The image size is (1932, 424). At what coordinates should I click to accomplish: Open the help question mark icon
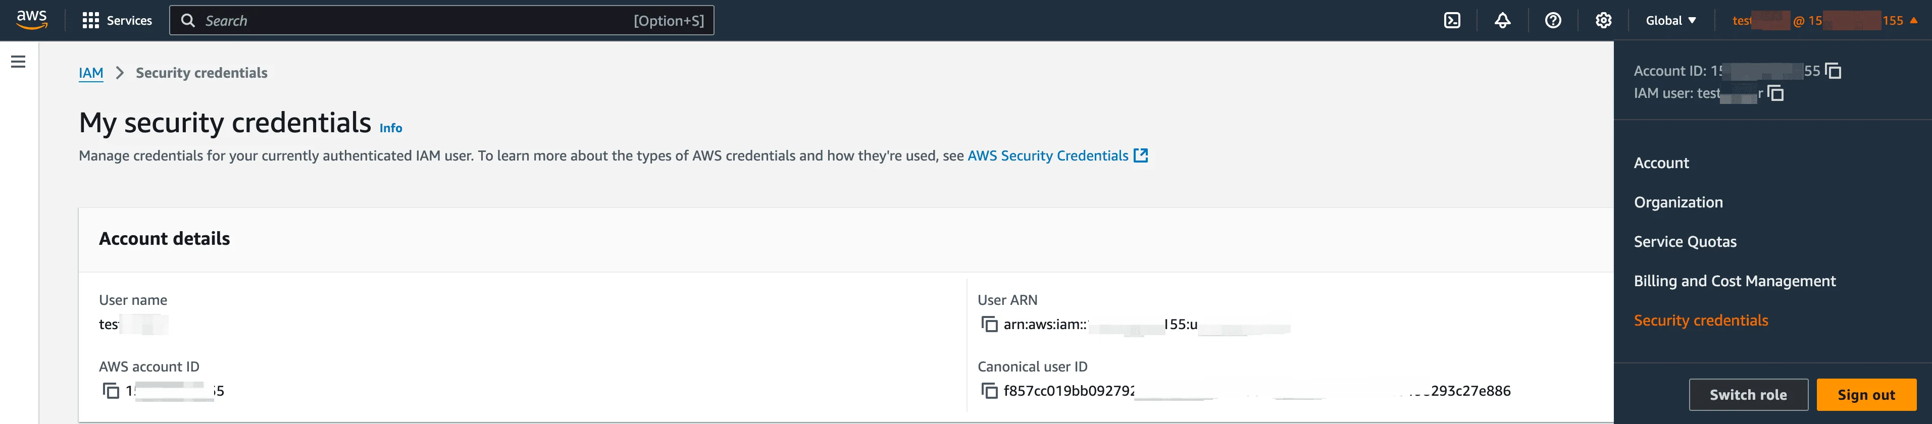click(x=1552, y=20)
